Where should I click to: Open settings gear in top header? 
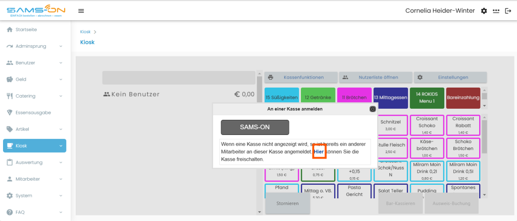click(x=484, y=11)
